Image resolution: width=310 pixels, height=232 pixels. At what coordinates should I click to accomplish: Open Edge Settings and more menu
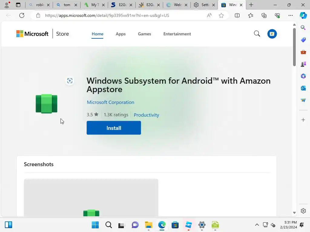tap(290, 15)
